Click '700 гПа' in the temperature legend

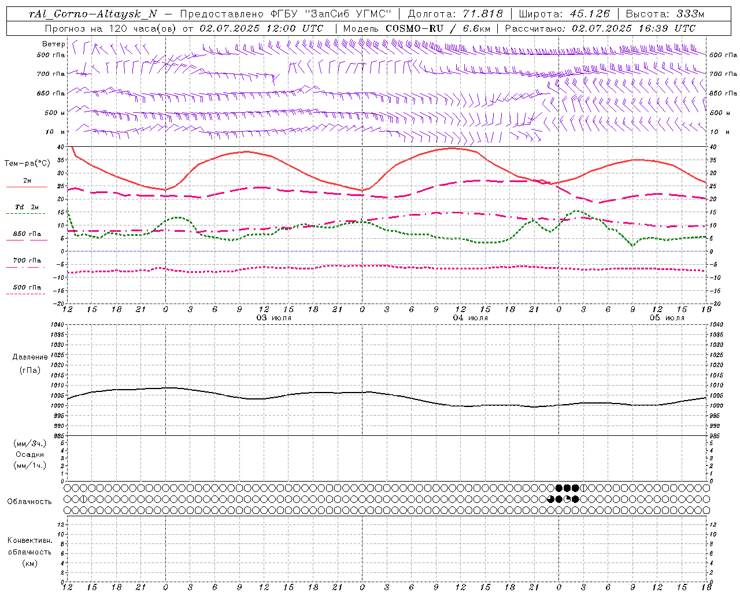pyautogui.click(x=27, y=260)
